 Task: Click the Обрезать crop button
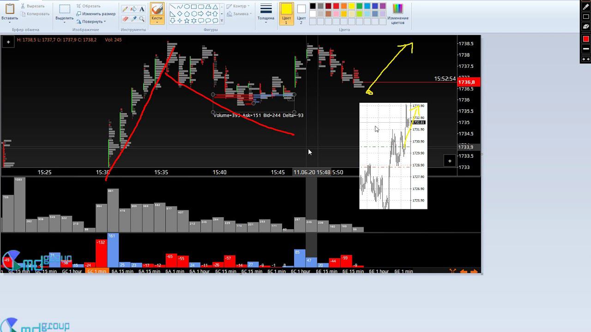tap(88, 6)
